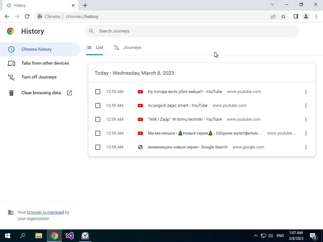The width and height of the screenshot is (323, 242).
Task: Click the organization building icon
Action: coord(11,212)
